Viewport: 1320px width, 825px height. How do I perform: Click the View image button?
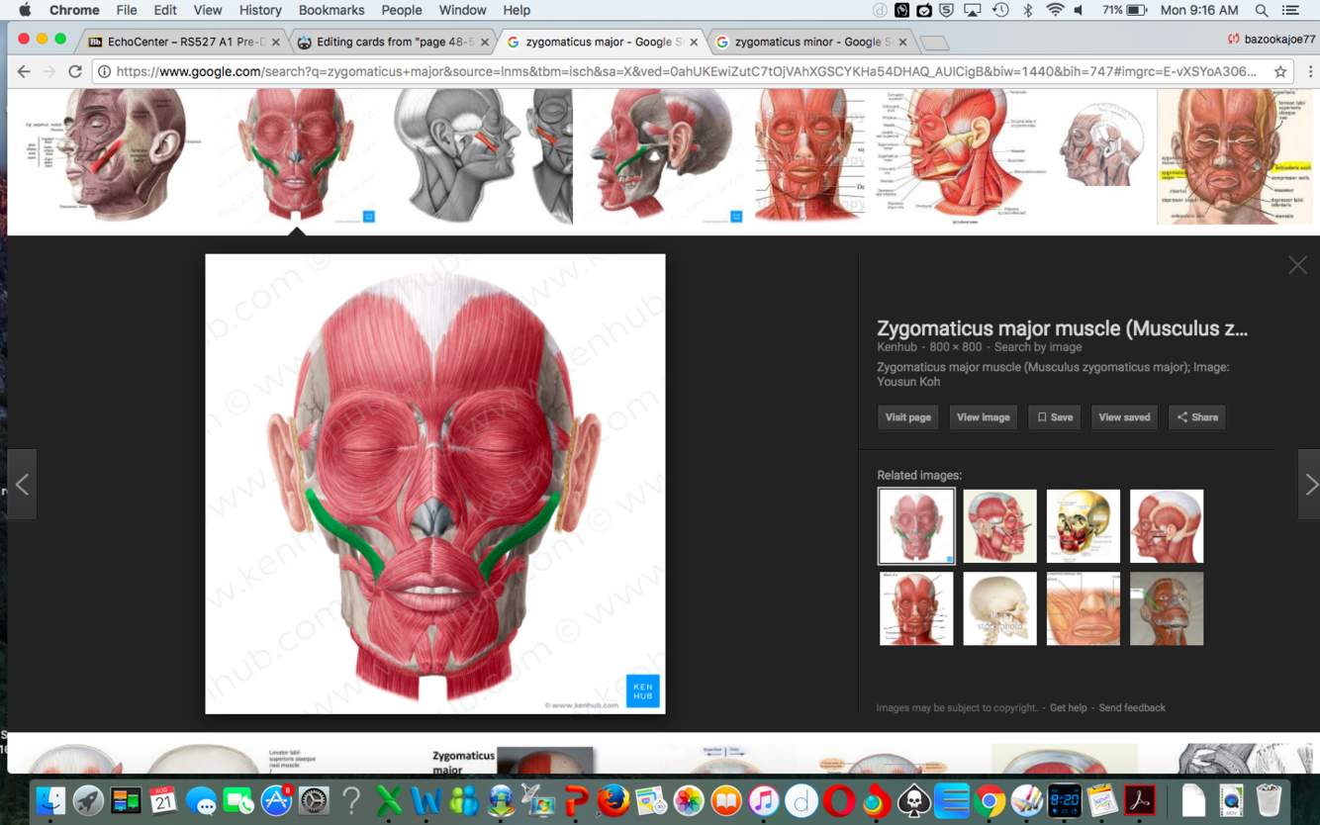coord(983,417)
